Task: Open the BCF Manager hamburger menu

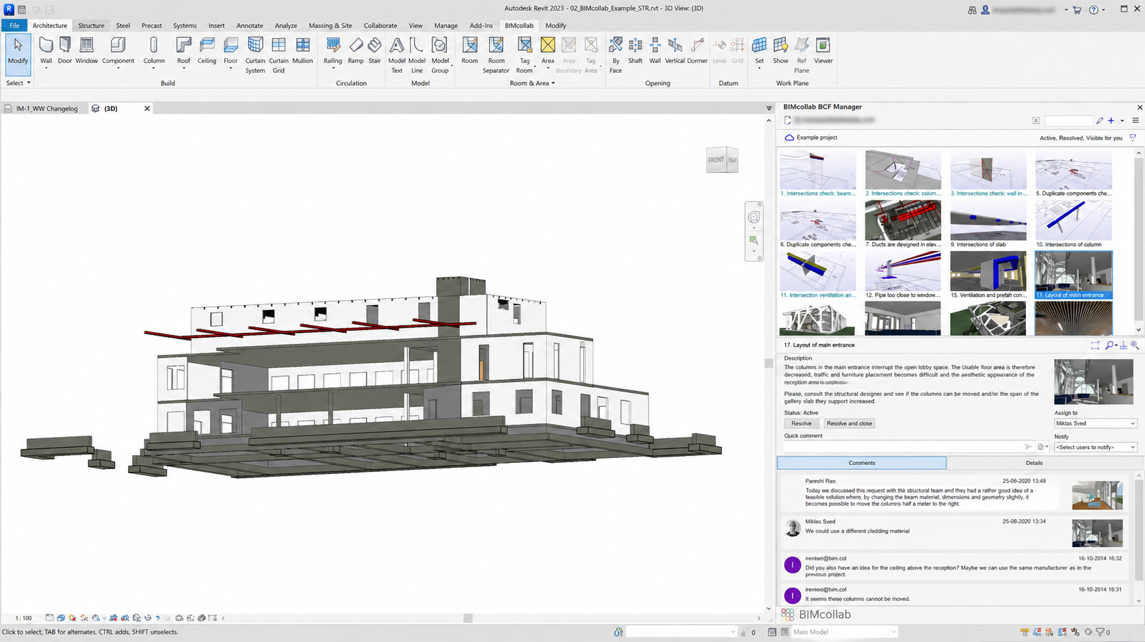Action: point(1135,120)
